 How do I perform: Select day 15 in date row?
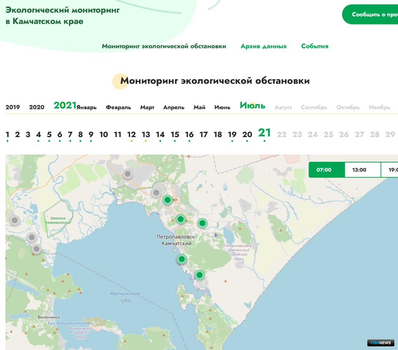point(175,135)
